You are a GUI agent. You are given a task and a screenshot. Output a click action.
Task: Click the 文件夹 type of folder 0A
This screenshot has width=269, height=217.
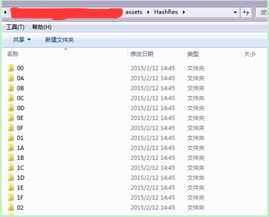click(x=196, y=78)
